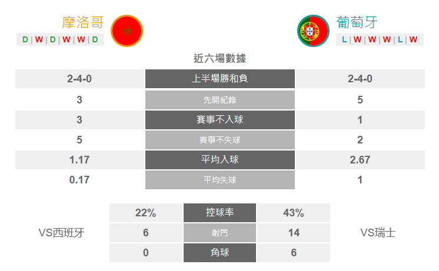Click the Portugal flag icon
439x271 pixels.
coord(313,31)
